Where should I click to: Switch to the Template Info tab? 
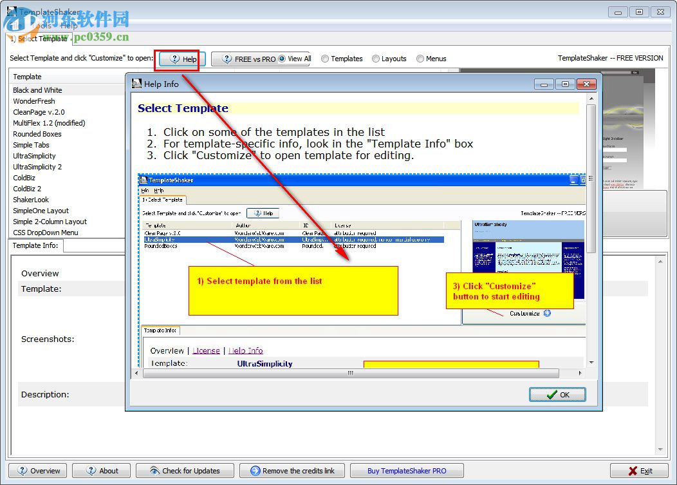tap(35, 245)
